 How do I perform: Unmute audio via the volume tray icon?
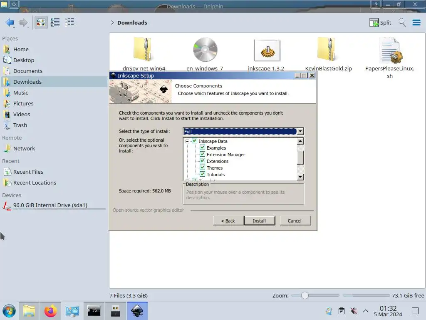[354, 311]
